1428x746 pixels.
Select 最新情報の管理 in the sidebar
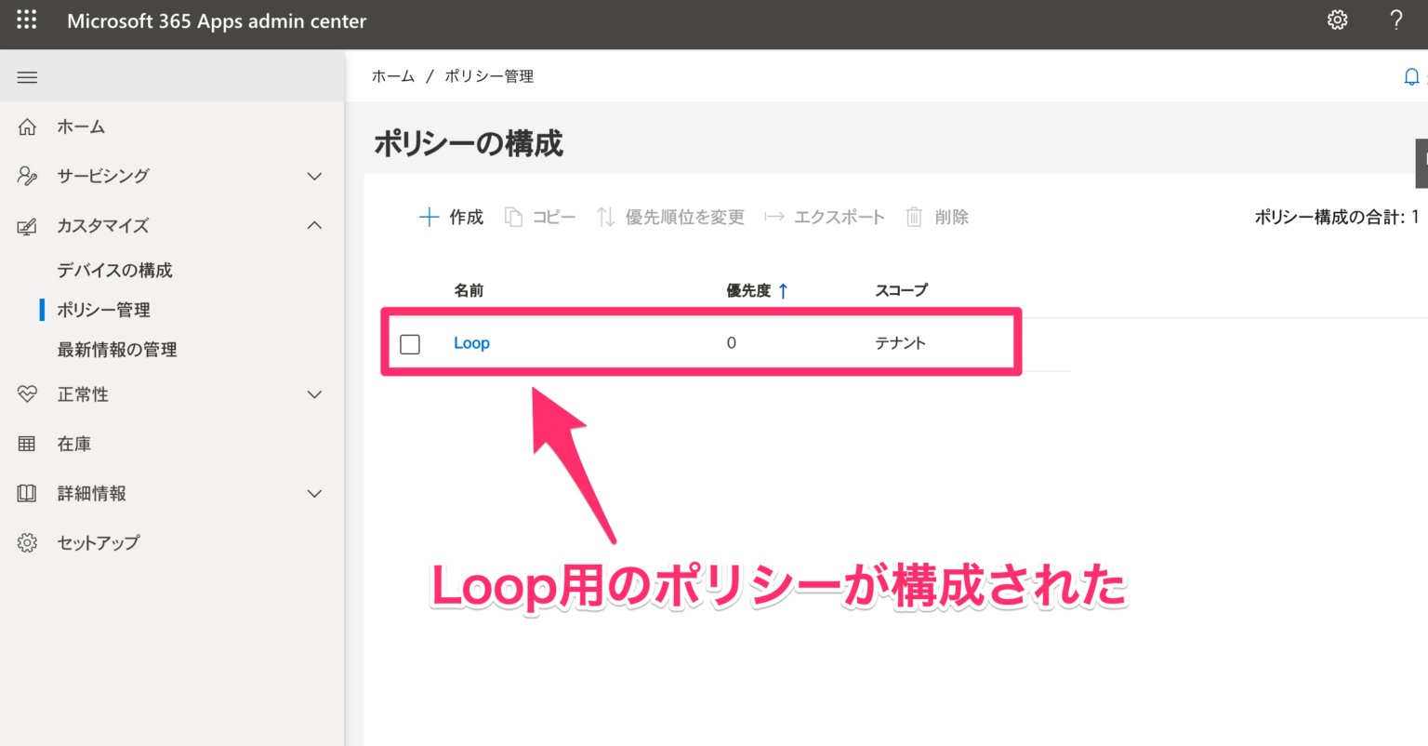click(x=117, y=349)
